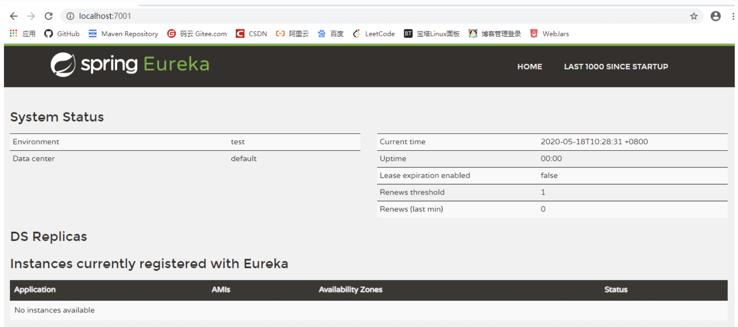Click the Current time label
The height and width of the screenshot is (327, 738).
(x=402, y=142)
